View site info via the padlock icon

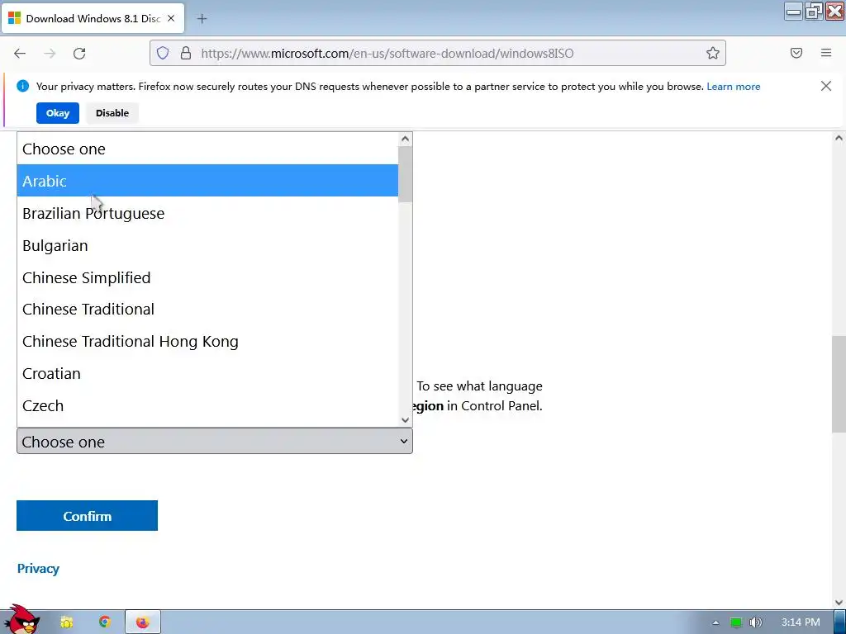(x=186, y=53)
